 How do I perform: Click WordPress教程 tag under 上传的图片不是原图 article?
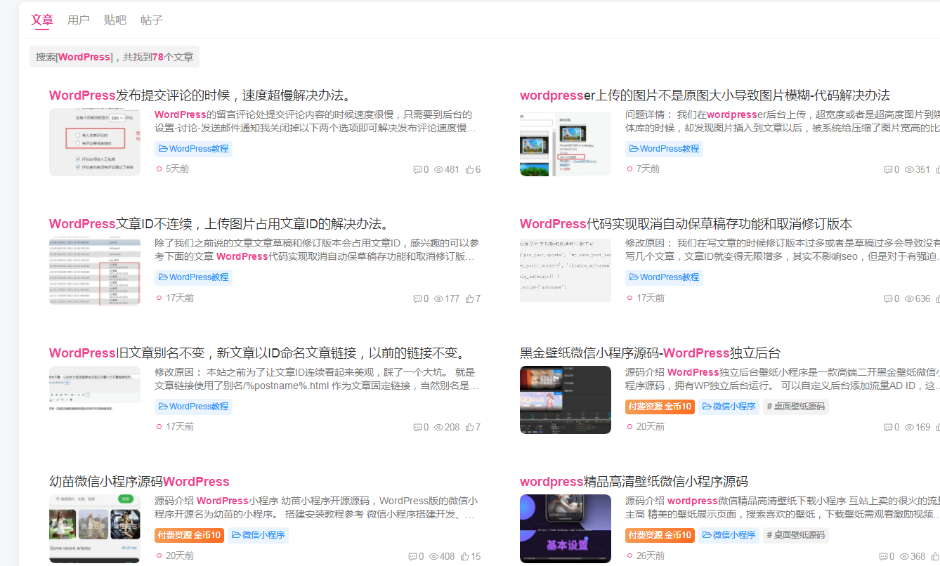[x=664, y=149]
